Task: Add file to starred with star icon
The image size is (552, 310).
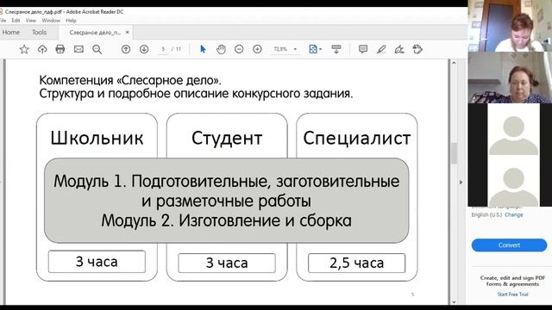Action: coord(24,49)
